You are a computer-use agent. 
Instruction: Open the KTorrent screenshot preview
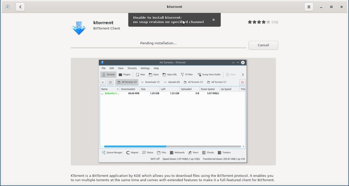click(173, 111)
